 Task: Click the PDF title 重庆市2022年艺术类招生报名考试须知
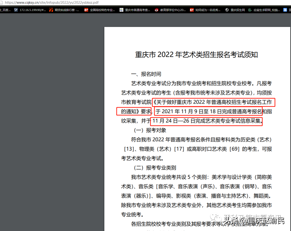(x=196, y=55)
